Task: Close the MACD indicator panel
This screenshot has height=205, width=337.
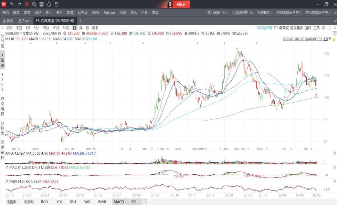Action: click(x=335, y=167)
